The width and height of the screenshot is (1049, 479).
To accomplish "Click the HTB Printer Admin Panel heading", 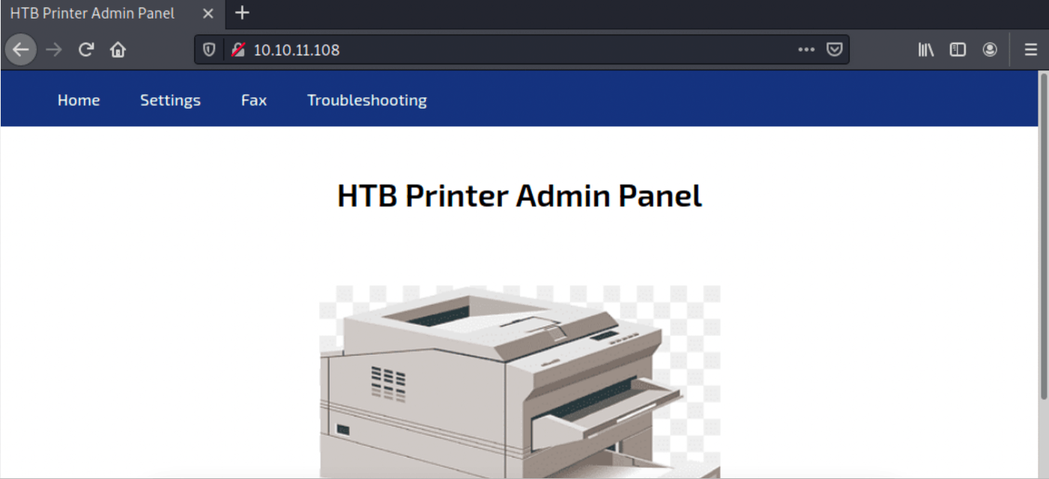I will 519,196.
